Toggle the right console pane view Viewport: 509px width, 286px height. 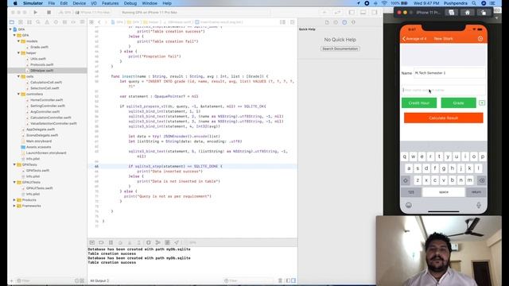click(293, 280)
